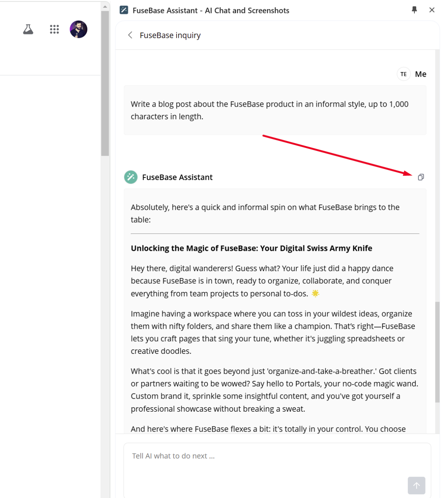Click the send arrow in the chat box
The image size is (444, 498).
[x=417, y=485]
